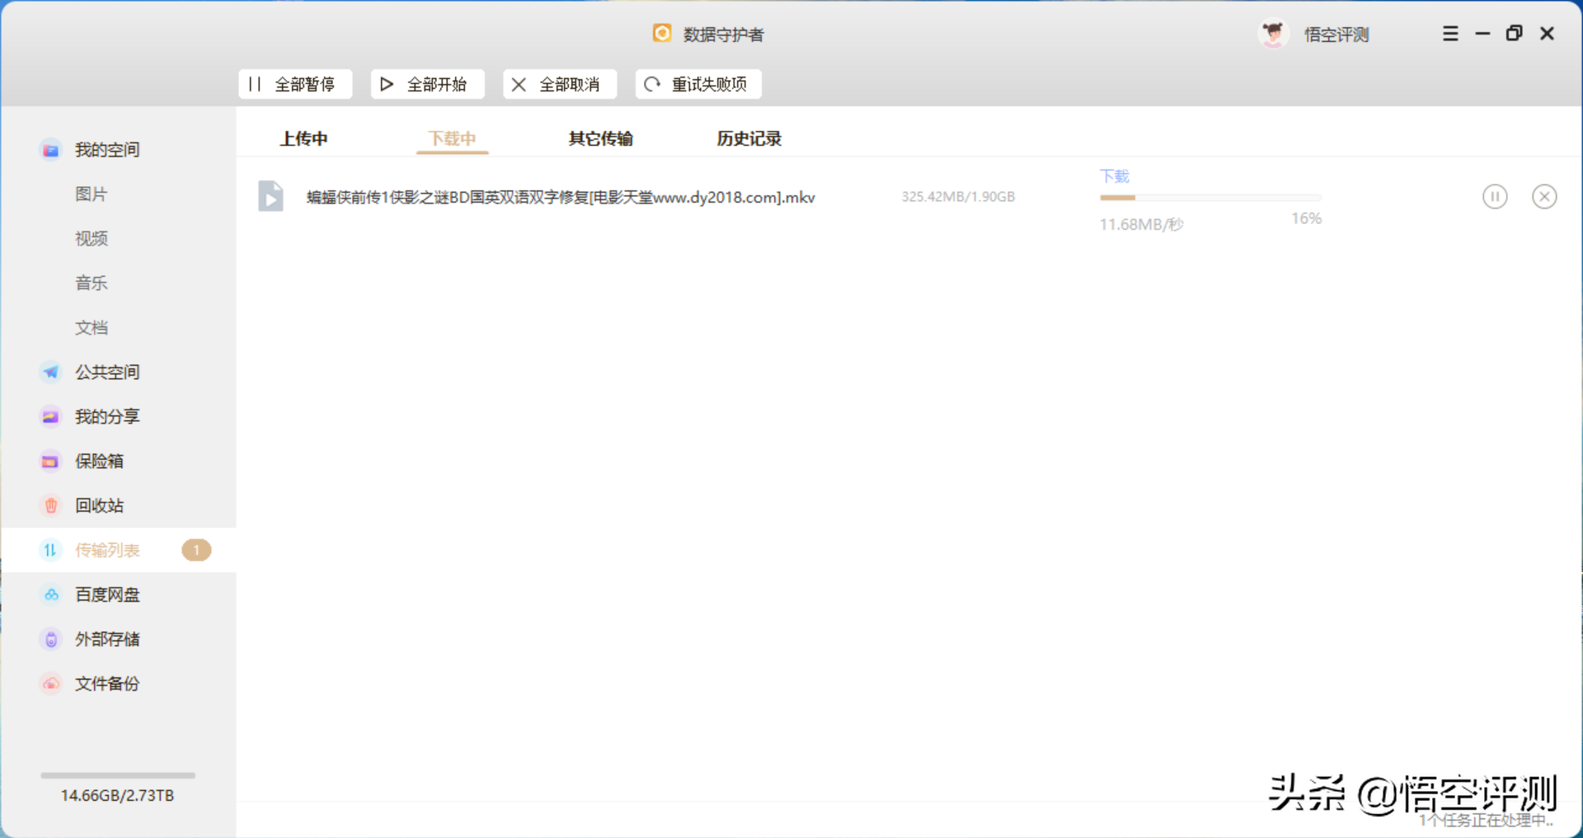This screenshot has width=1583, height=838.
Task: Click 重试失败项 button
Action: pyautogui.click(x=698, y=84)
